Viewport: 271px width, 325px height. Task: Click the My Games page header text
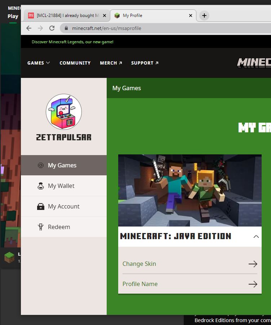tap(126, 88)
